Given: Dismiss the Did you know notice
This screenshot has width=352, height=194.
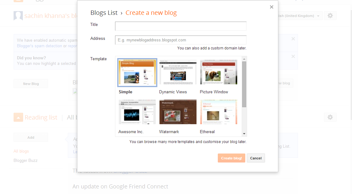Looking at the screenshot, I should [x=293, y=57].
